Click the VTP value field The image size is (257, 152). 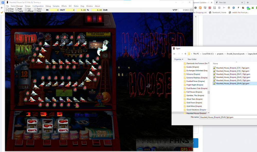[x=184, y=10]
